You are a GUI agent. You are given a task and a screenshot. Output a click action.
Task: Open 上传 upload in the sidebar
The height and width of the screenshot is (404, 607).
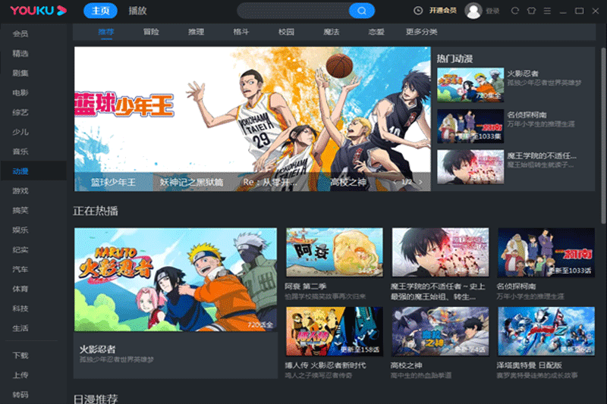click(x=20, y=375)
